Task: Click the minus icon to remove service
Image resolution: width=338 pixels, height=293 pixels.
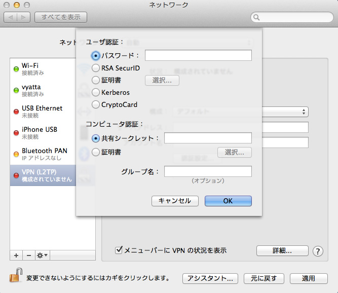Action: pos(28,254)
